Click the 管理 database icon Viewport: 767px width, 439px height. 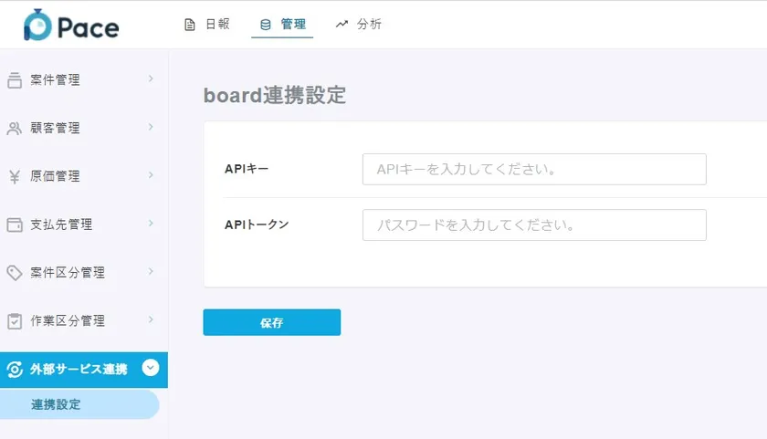[265, 25]
